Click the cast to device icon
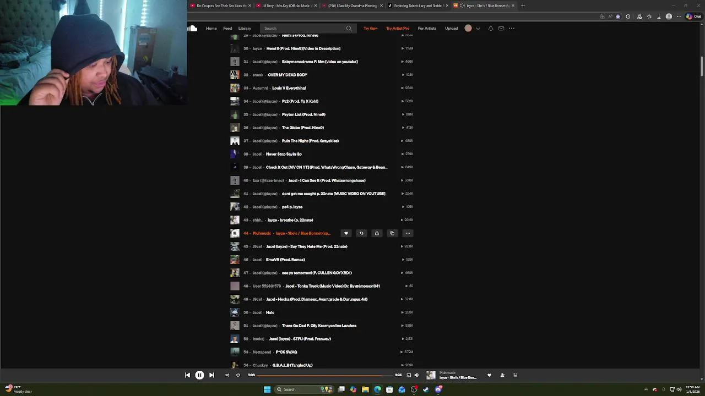This screenshot has width=705, height=396. [408, 375]
